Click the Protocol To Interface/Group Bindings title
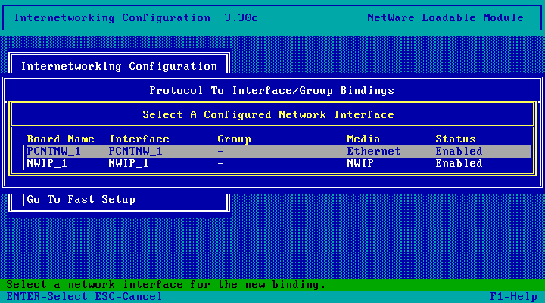The width and height of the screenshot is (545, 303). 272,91
